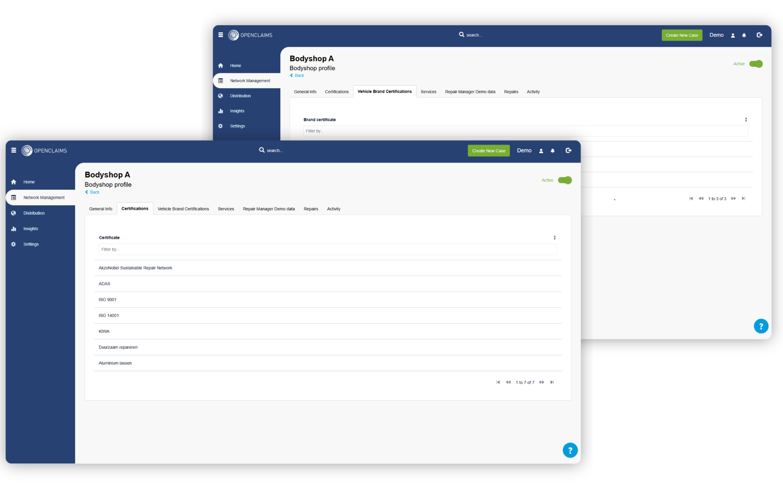Click the hamburger menu icon in front window
783x489 pixels.
coord(14,150)
